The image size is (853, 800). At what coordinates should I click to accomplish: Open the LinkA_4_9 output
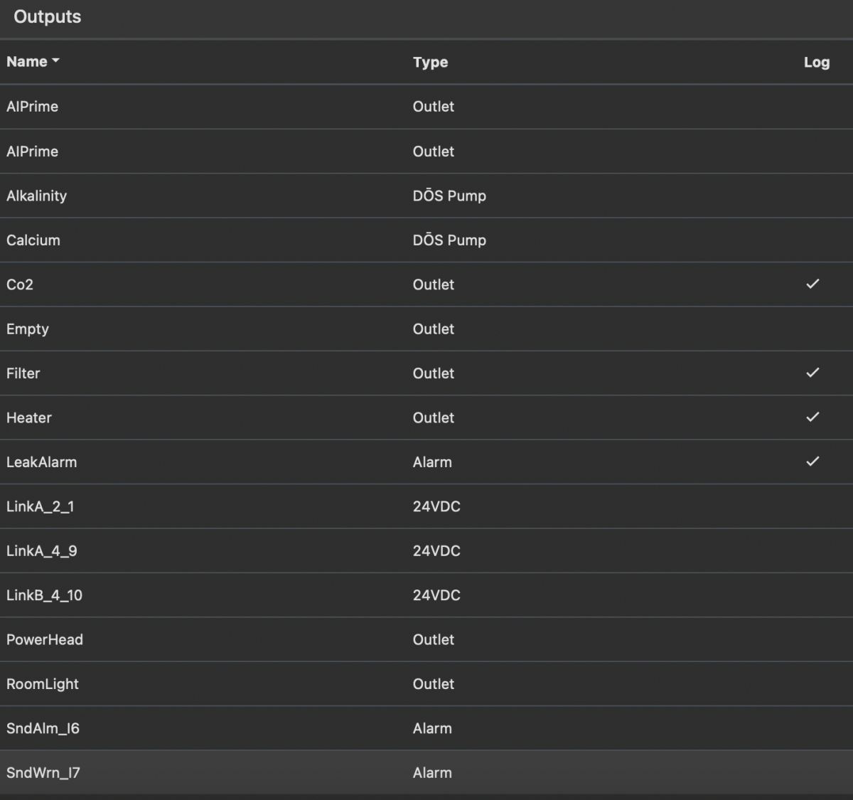(x=42, y=550)
